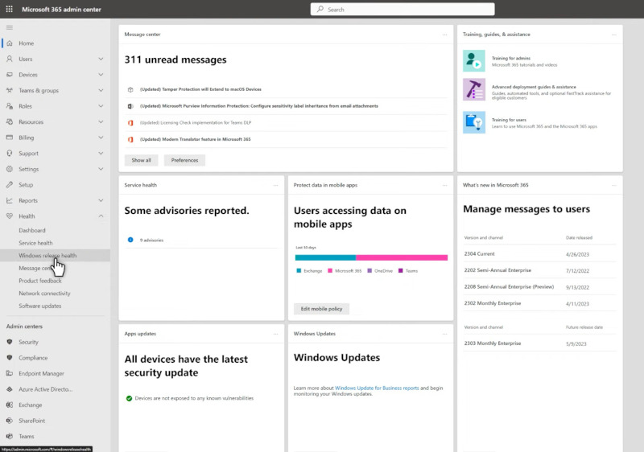Click the Teams & groups icon

10,90
